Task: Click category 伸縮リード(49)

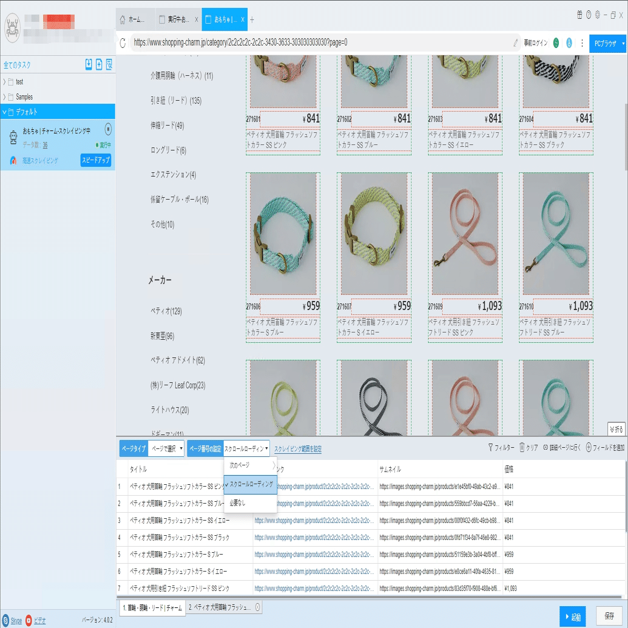Action: click(x=167, y=126)
